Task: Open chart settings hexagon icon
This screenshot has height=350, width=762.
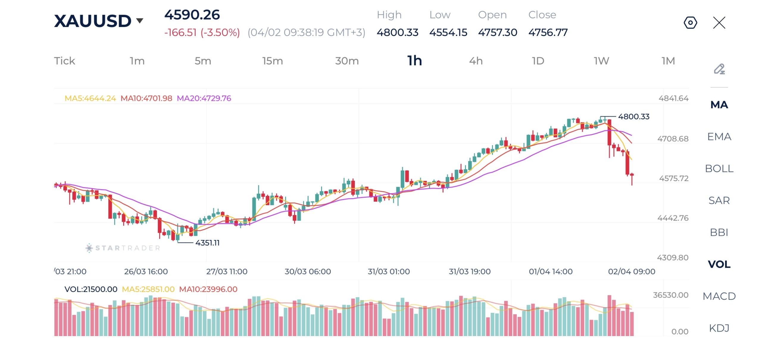Action: [x=690, y=23]
